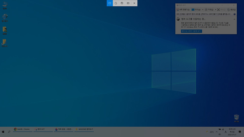The image size is (244, 137).
Task: Collapse the 캡처 도구를 이동하는 중 notice
Action: pyautogui.click(x=234, y=19)
